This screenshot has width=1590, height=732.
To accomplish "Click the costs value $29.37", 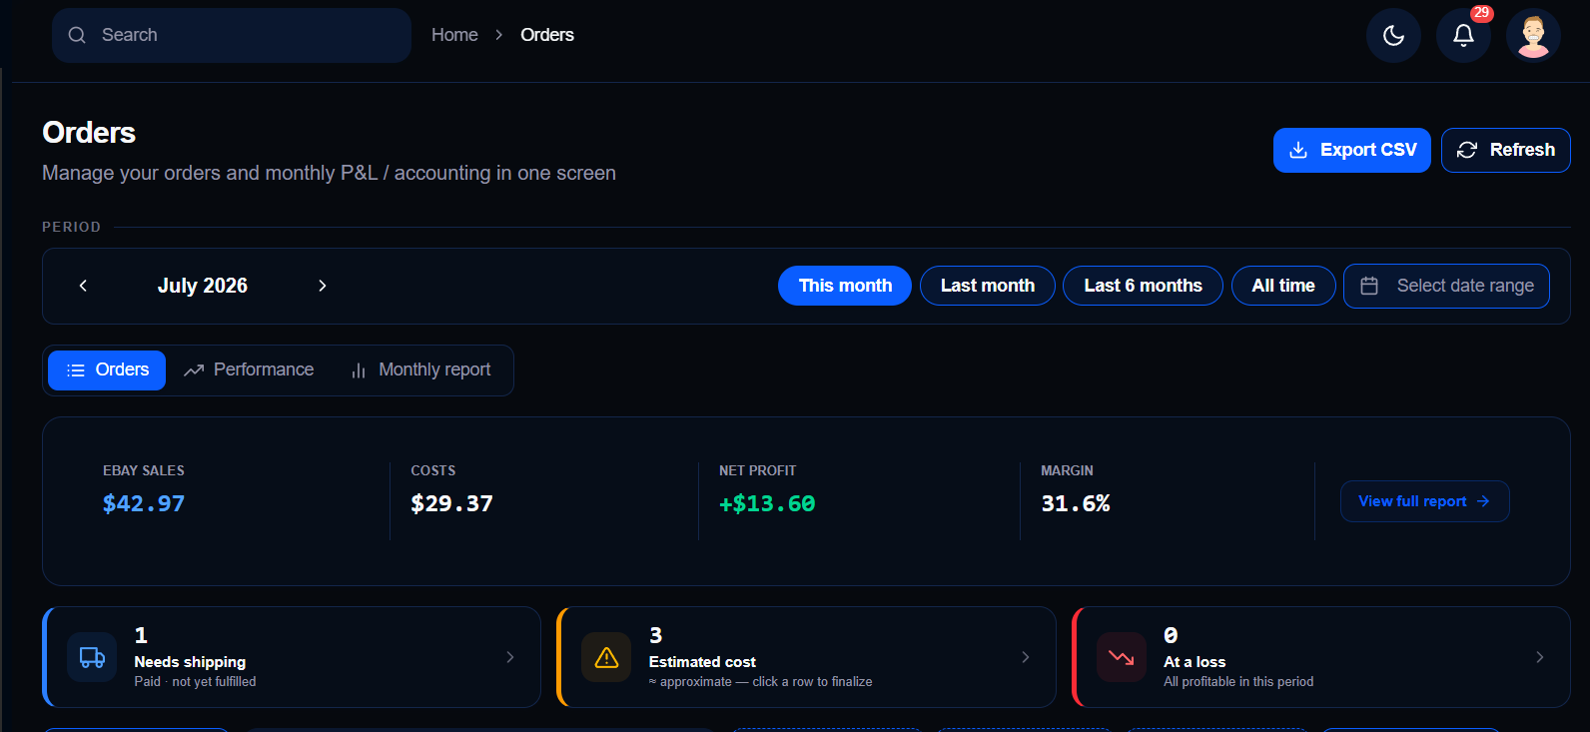I will [x=451, y=503].
